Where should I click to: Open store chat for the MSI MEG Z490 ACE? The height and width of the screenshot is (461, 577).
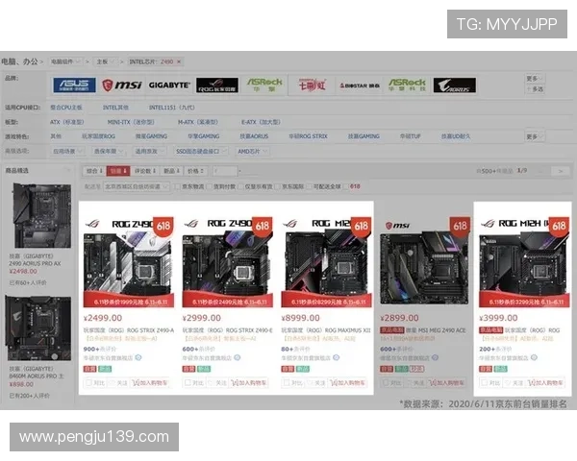435,357
